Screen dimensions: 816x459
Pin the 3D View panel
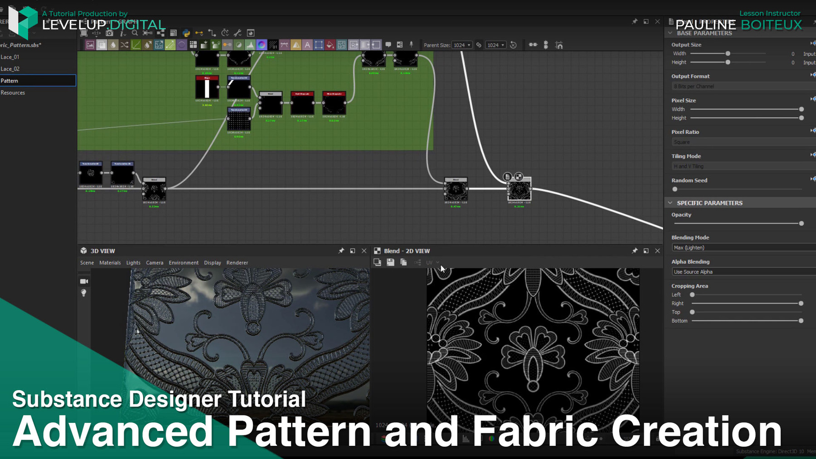[x=341, y=250]
